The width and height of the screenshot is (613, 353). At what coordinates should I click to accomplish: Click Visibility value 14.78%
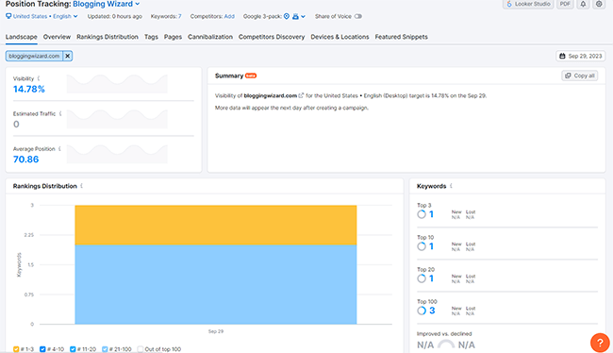click(29, 90)
